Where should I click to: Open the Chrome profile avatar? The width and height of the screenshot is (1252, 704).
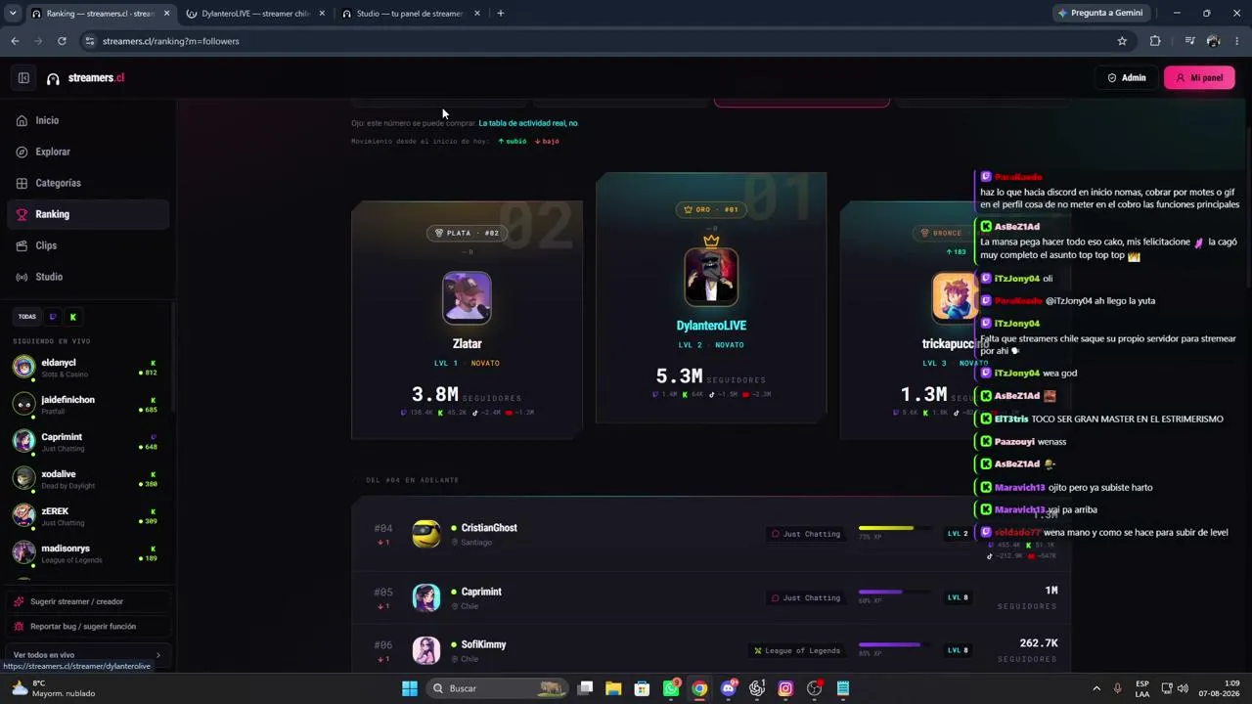click(x=1214, y=41)
